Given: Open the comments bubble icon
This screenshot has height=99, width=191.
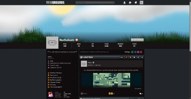Looking at the screenshot, I should coord(140,94).
